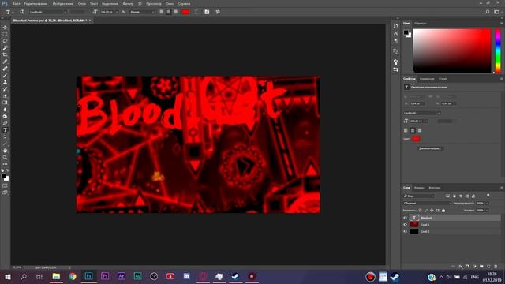505x284 pixels.
Task: Create new adjustment layer from Layers footer
Action: [474, 267]
